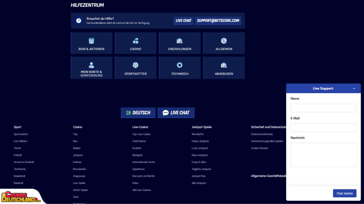Image resolution: width=364 pixels, height=204 pixels.
Task: Open the Drops & Wins link
Action: tap(199, 162)
